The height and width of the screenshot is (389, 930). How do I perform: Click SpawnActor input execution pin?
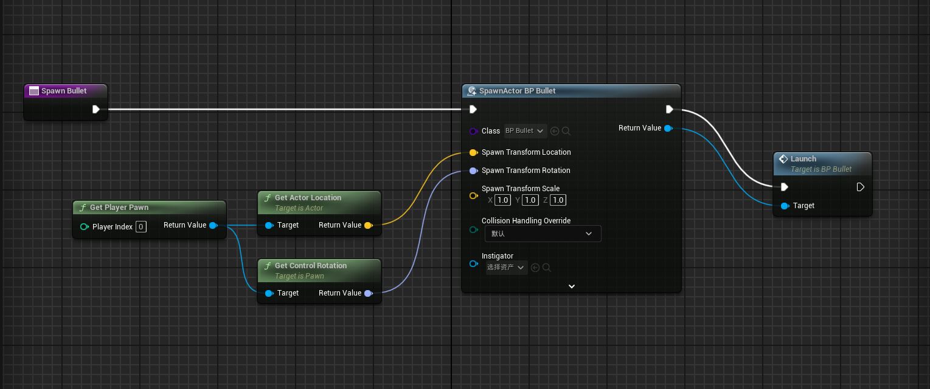[x=473, y=110]
